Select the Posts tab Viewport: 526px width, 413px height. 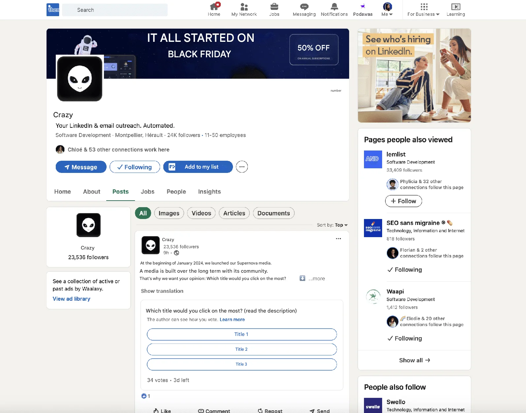pos(120,192)
